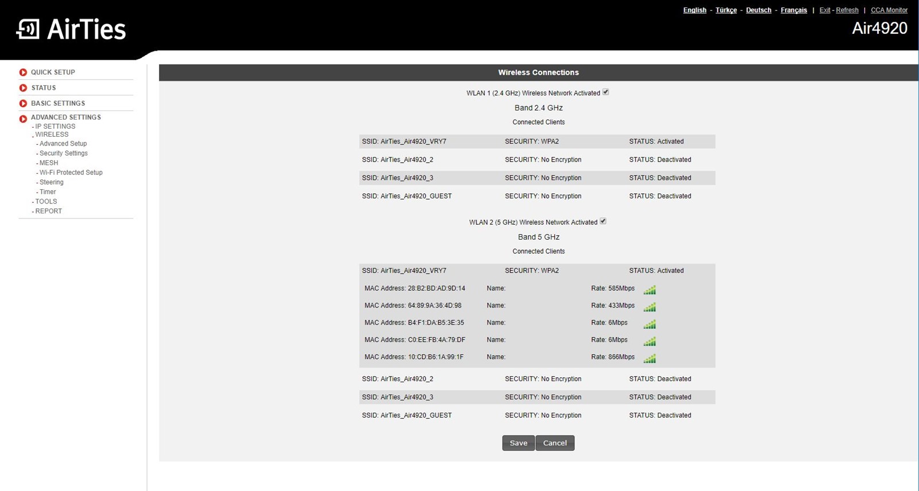Click MAC Address 10:CD:B6:1A:99:1F
This screenshot has width=919, height=491.
414,358
